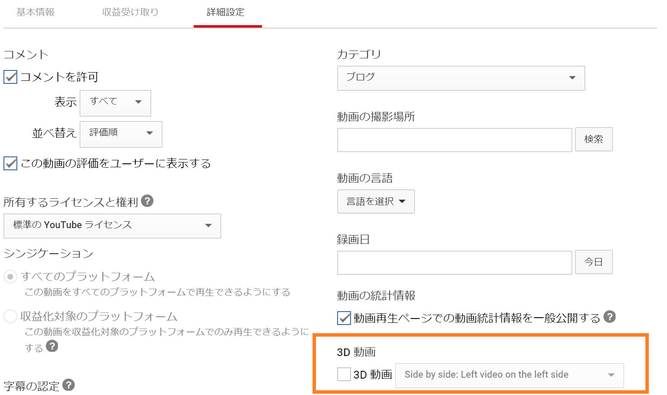667x395 pixels.
Task: Focus the 動画の撮影場所 input field
Action: [455, 140]
